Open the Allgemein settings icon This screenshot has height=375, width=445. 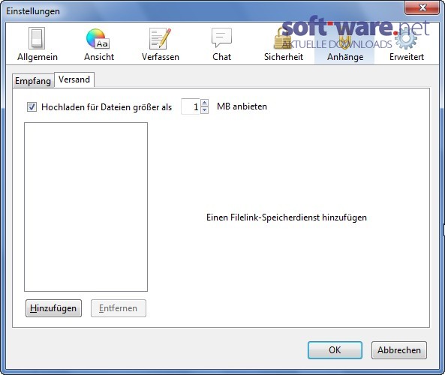click(x=37, y=38)
